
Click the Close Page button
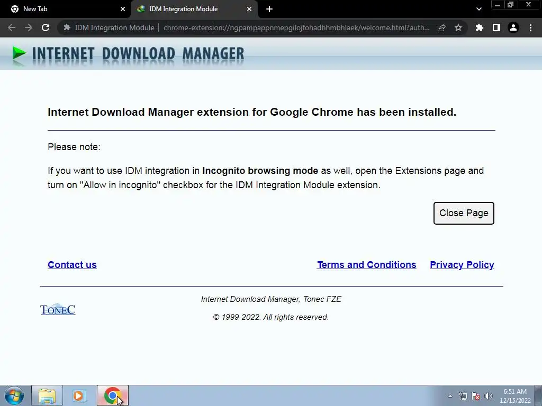464,213
